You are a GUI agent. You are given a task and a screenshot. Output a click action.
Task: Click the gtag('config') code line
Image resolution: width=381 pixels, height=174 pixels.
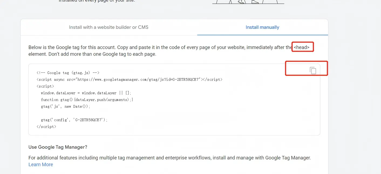click(74, 120)
